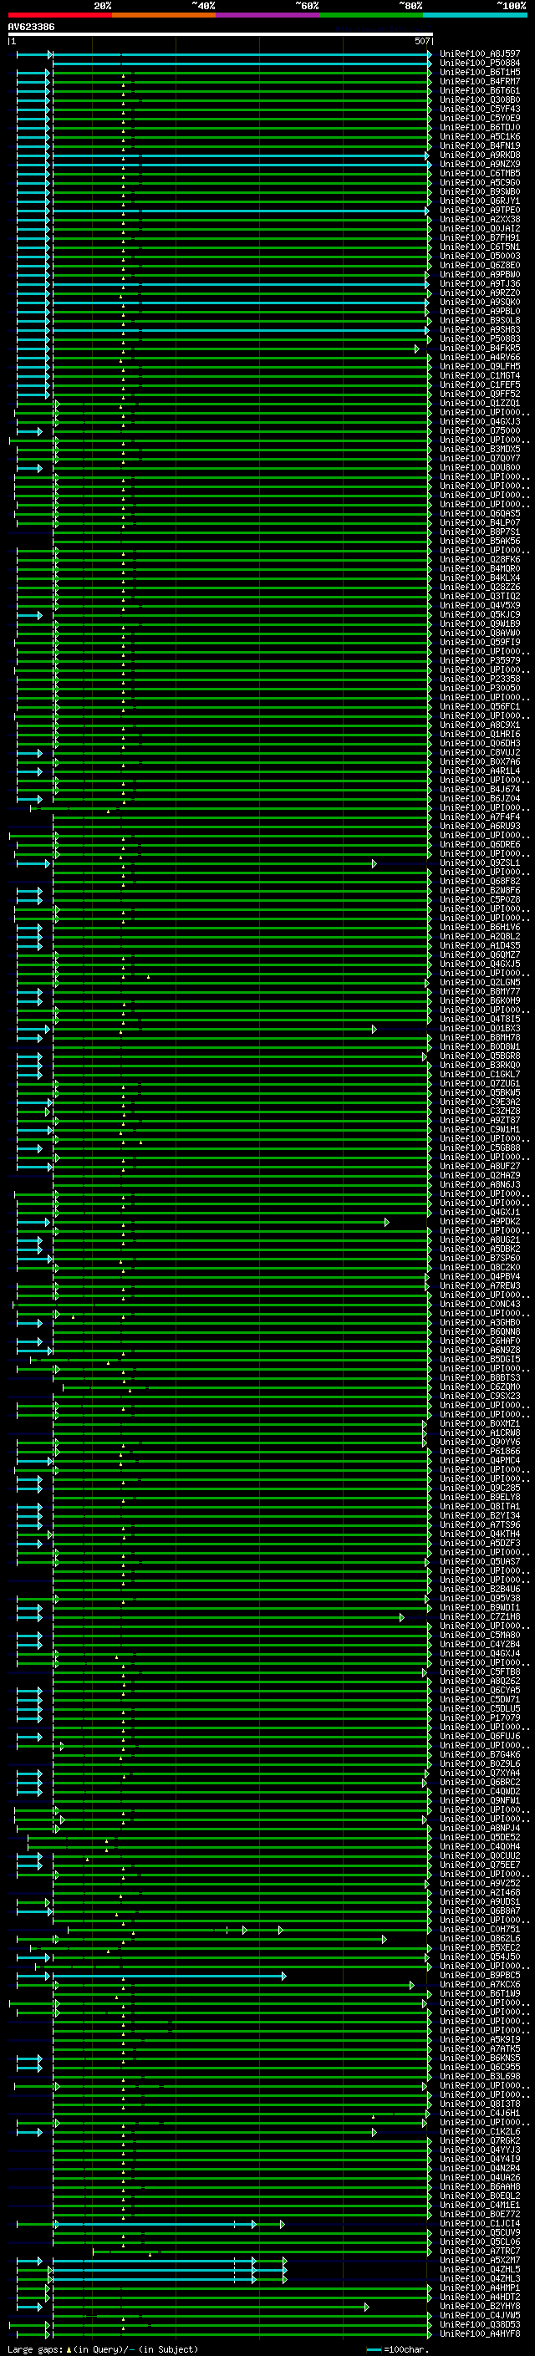Click the UniRef100_Q6RJY1 label
The height and width of the screenshot is (2356, 535).
pos(480,201)
